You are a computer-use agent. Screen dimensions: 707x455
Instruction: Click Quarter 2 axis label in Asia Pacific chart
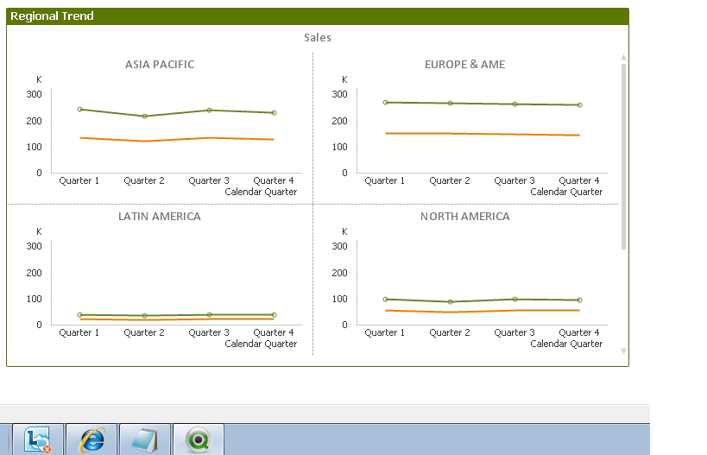coord(144,180)
